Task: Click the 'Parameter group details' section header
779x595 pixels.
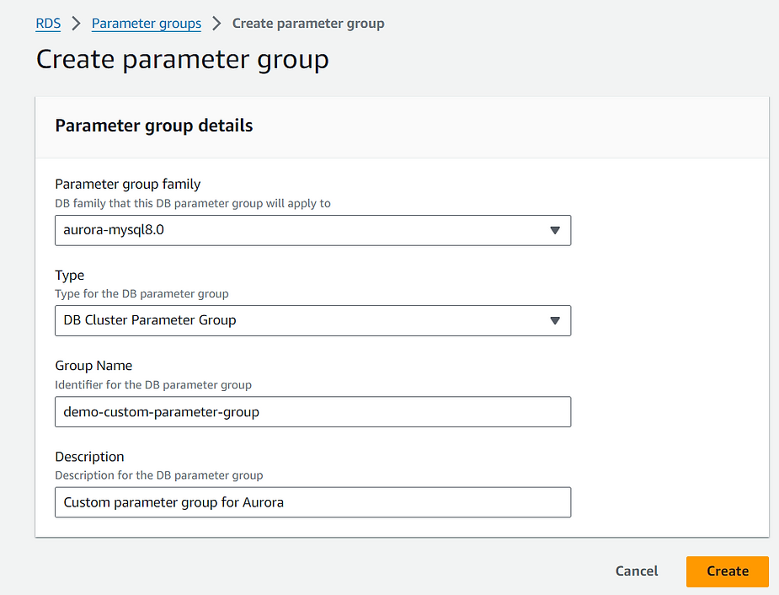Action: (154, 126)
